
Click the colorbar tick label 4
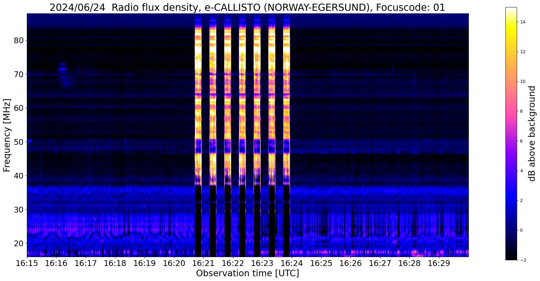tap(521, 171)
